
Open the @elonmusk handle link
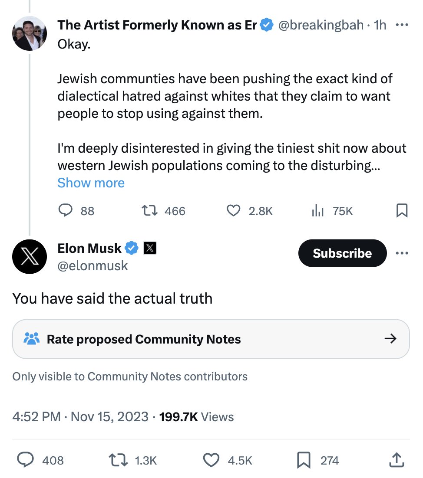click(x=93, y=265)
